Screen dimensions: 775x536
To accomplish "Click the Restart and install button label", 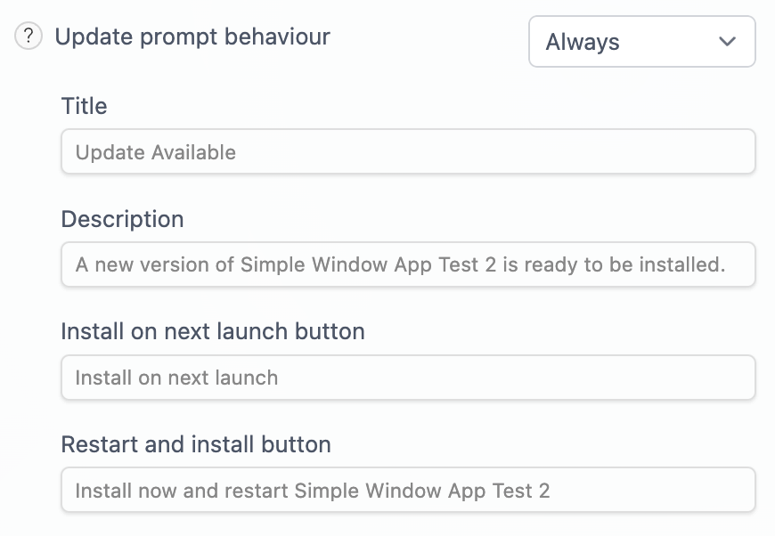I will pos(195,443).
